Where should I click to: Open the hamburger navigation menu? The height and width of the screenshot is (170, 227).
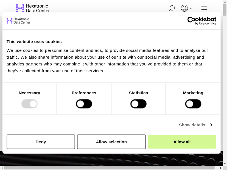pyautogui.click(x=204, y=8)
